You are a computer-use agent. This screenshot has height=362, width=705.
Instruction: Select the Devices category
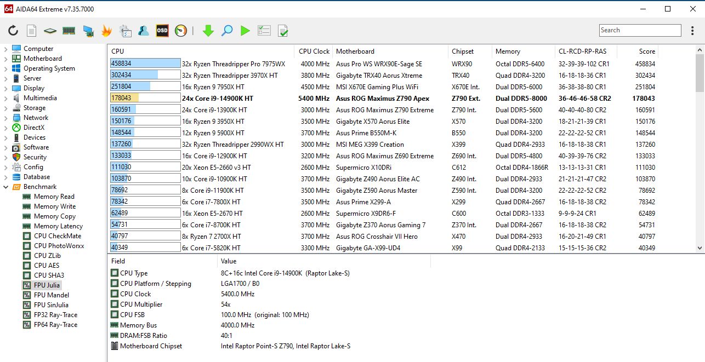[x=34, y=137]
